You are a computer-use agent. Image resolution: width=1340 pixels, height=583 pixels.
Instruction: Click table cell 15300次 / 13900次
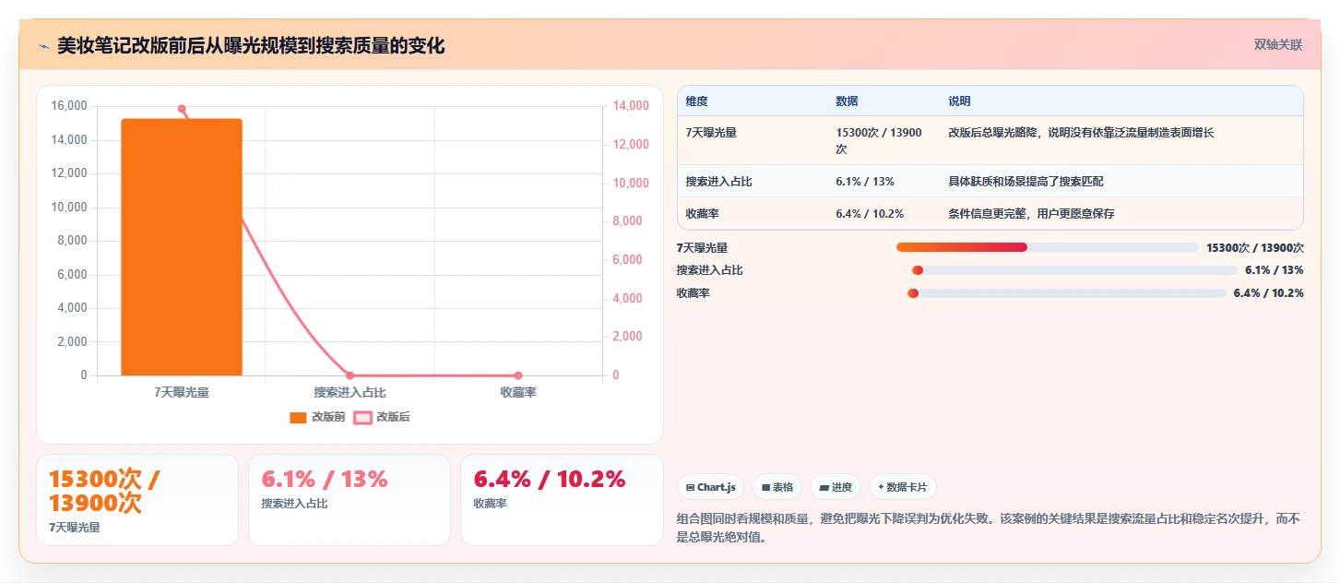[879, 140]
